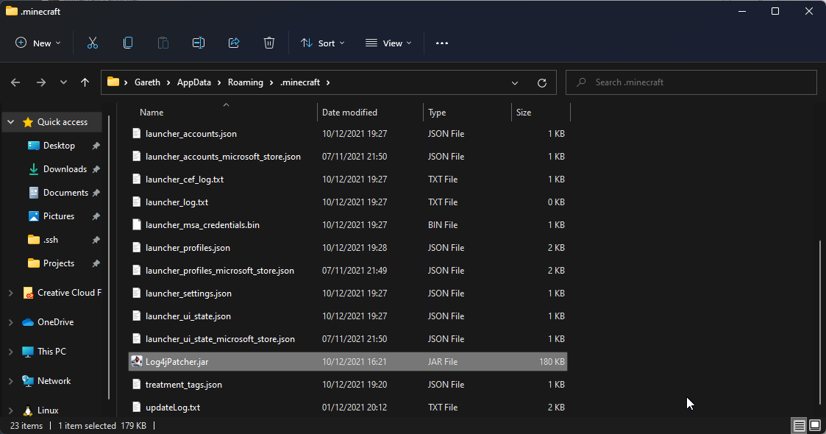Sort by the Type column header

437,113
